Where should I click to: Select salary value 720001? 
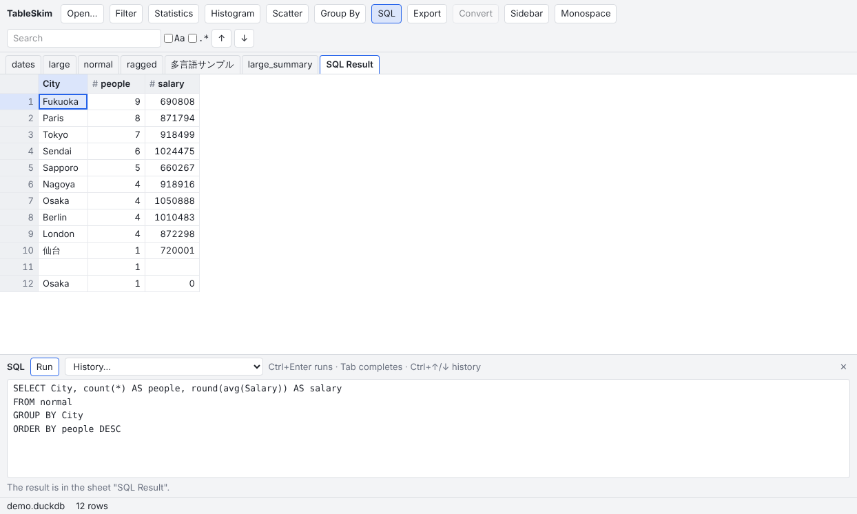coord(172,250)
